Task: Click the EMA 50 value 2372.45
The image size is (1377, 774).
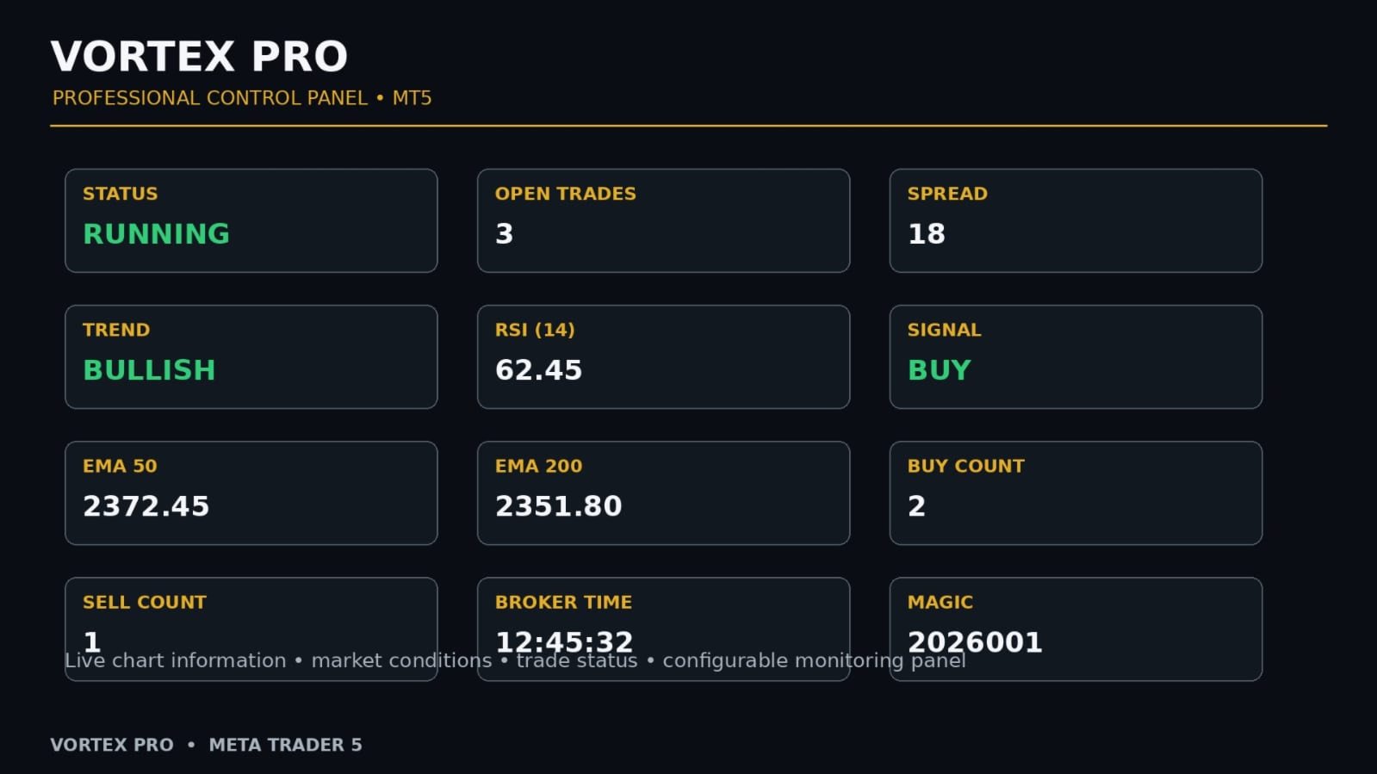Action: [146, 505]
